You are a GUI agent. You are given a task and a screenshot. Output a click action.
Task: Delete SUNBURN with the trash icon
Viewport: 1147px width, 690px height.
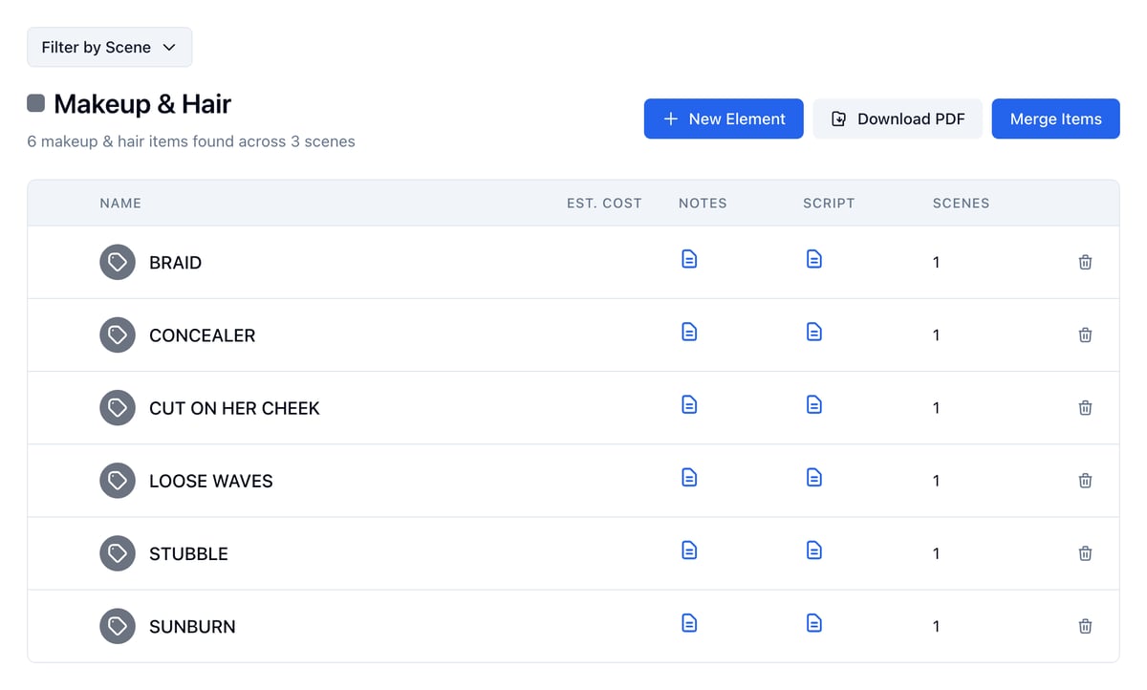pos(1086,626)
